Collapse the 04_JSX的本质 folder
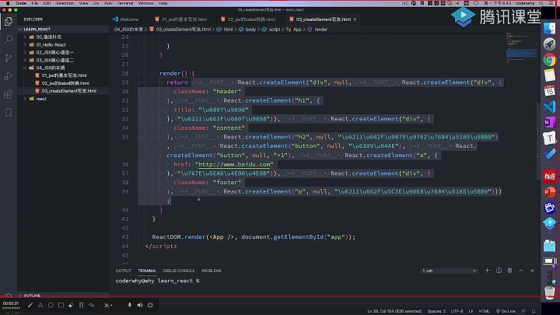 pos(50,68)
